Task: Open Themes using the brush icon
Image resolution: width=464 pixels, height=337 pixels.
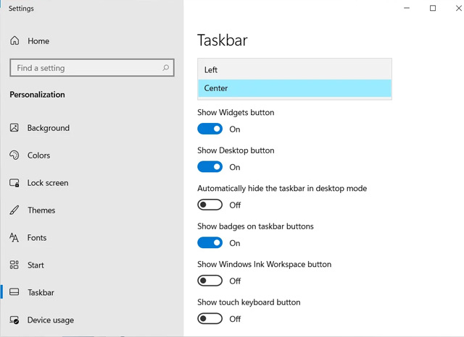Action: [x=14, y=210]
